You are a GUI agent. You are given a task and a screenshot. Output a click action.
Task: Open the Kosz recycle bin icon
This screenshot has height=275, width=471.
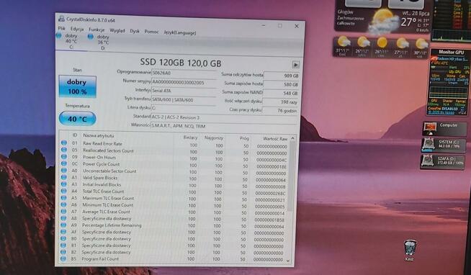(x=410, y=248)
